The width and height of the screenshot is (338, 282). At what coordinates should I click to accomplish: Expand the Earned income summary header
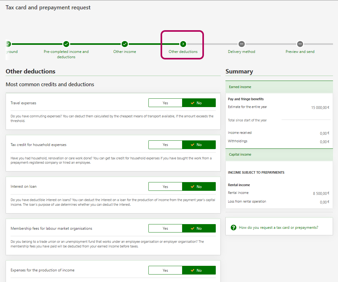tap(279, 87)
